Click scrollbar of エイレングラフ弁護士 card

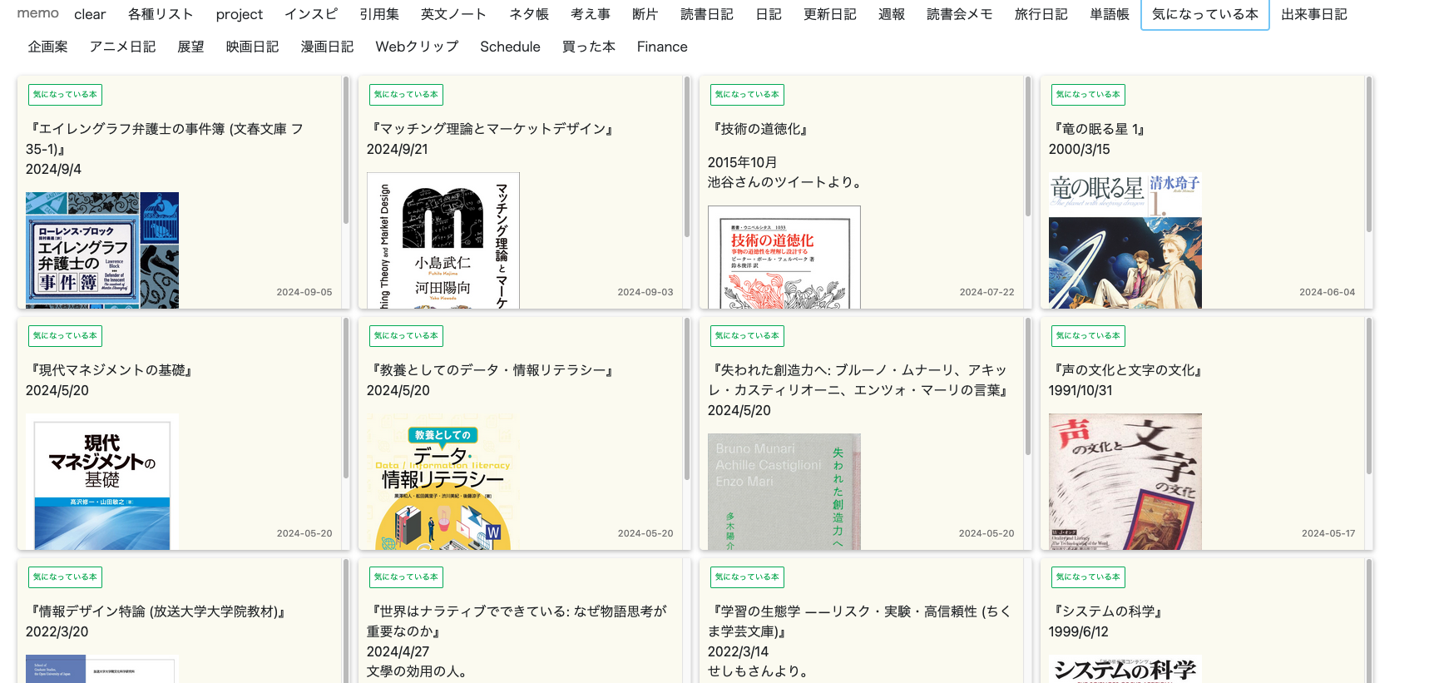point(346,151)
